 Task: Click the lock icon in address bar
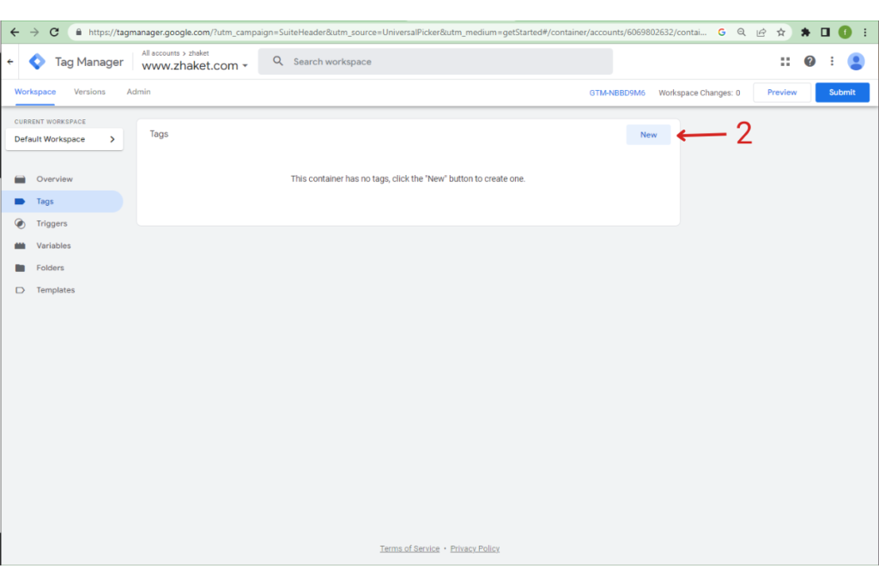coord(79,32)
